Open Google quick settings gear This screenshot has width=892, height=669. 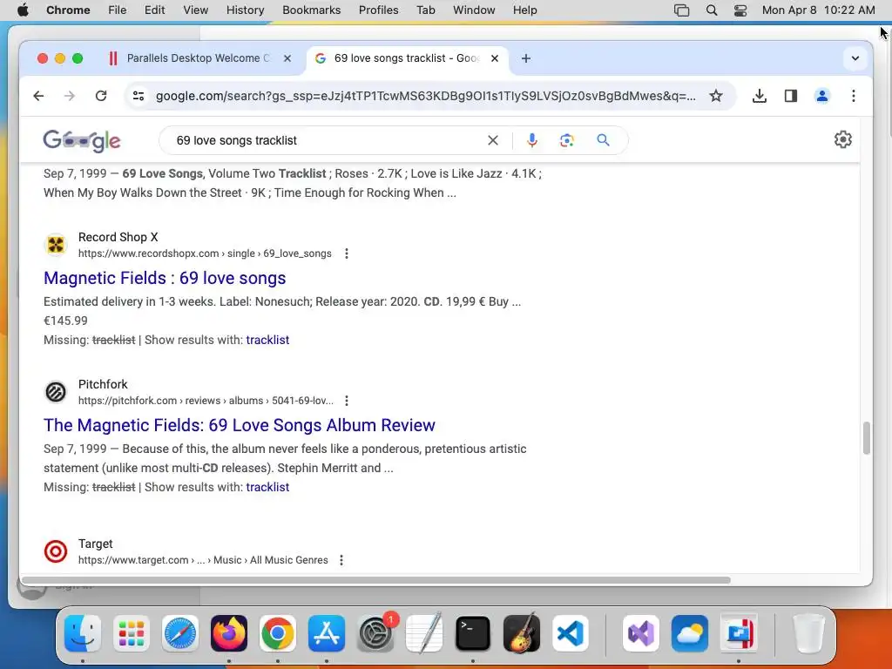point(842,139)
